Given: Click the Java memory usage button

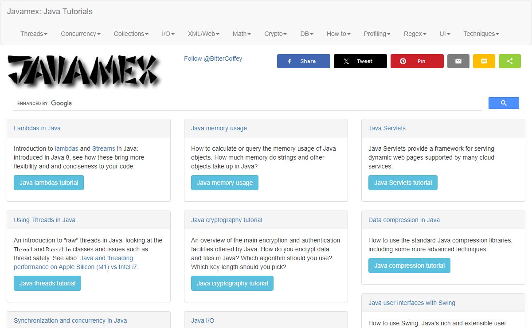Looking at the screenshot, I should pos(225,183).
